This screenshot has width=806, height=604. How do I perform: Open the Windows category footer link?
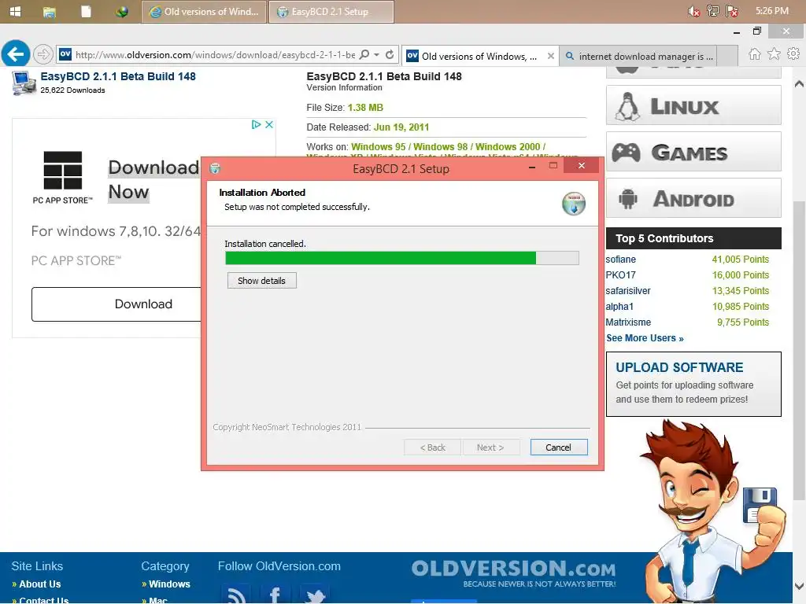point(169,584)
